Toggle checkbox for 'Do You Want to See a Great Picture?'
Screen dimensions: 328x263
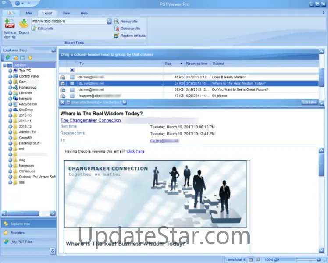coord(72,90)
